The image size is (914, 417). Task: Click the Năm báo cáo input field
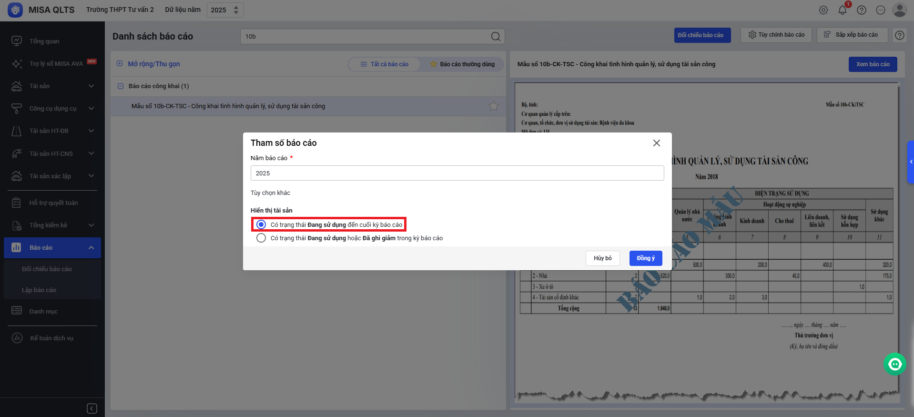click(457, 173)
